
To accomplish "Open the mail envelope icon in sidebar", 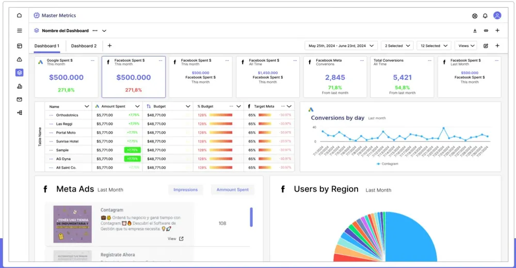I will (20, 99).
